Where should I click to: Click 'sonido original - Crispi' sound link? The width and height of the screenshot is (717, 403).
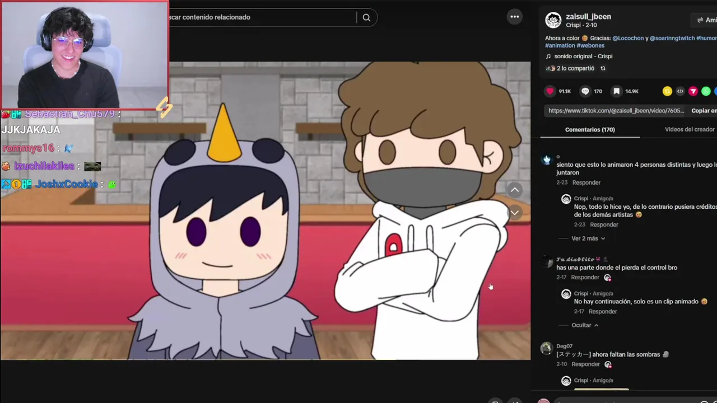point(583,57)
